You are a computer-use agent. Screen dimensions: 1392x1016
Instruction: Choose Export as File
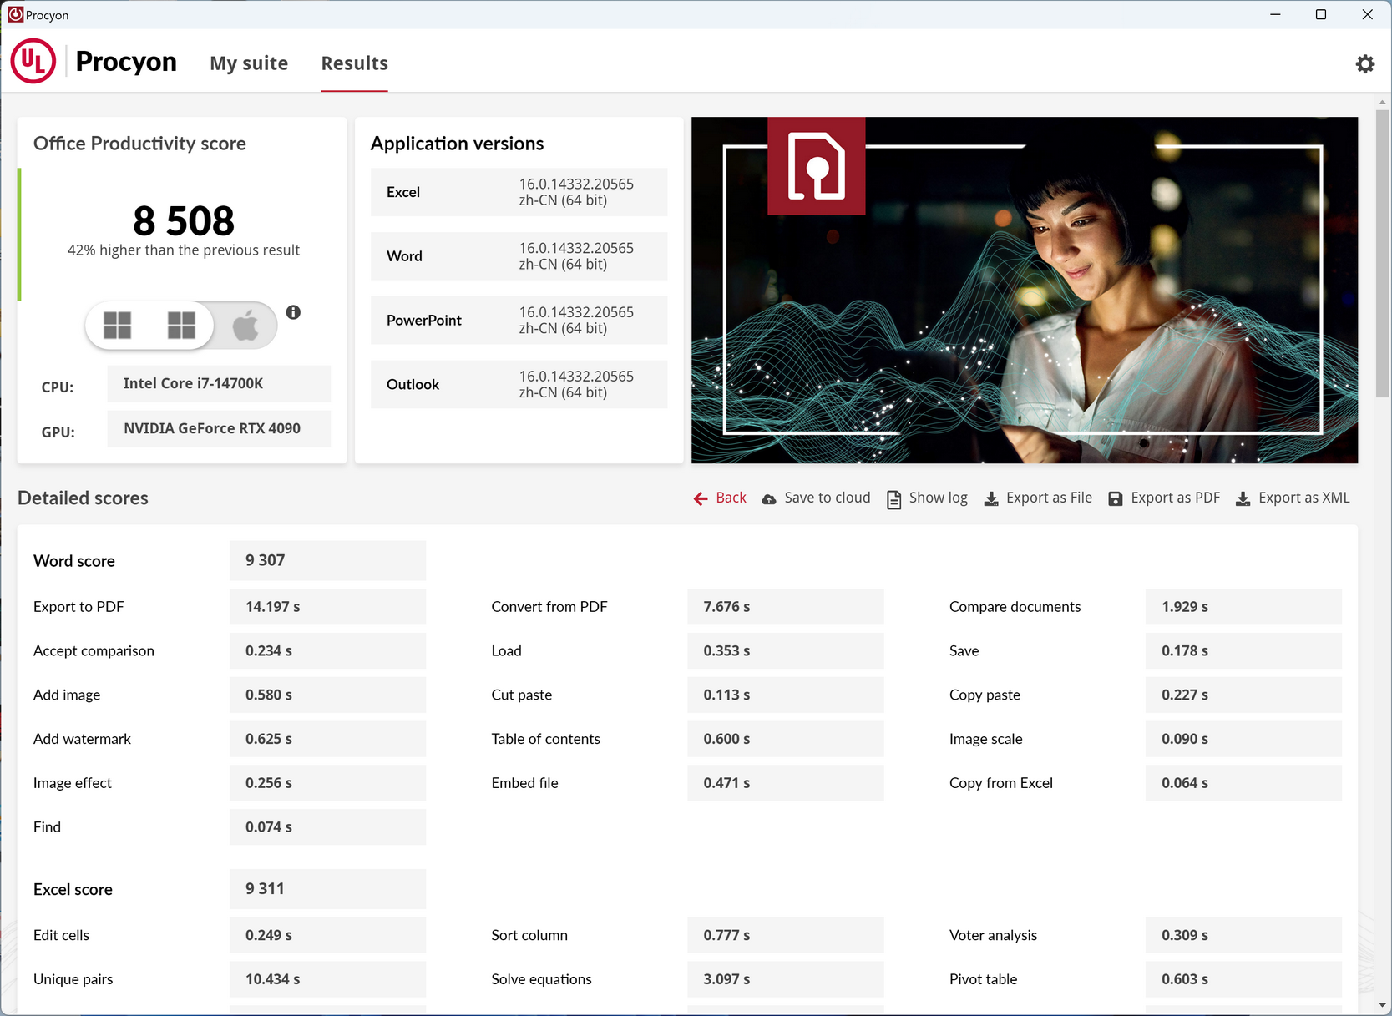[1049, 498]
